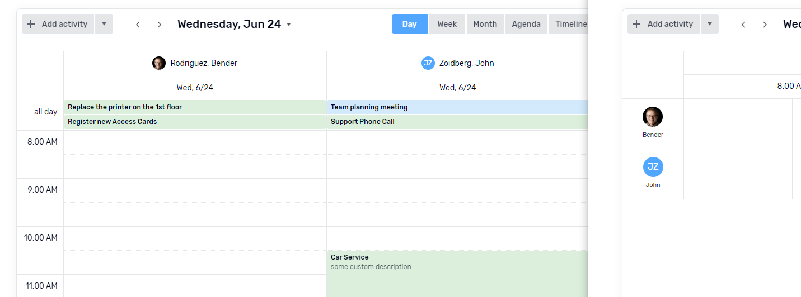
Task: Click Bender Rodriguez's avatar in column header
Action: click(159, 63)
